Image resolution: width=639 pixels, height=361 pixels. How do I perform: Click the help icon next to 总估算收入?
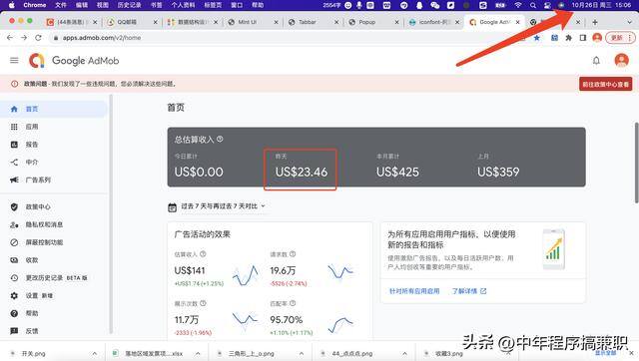(220, 139)
